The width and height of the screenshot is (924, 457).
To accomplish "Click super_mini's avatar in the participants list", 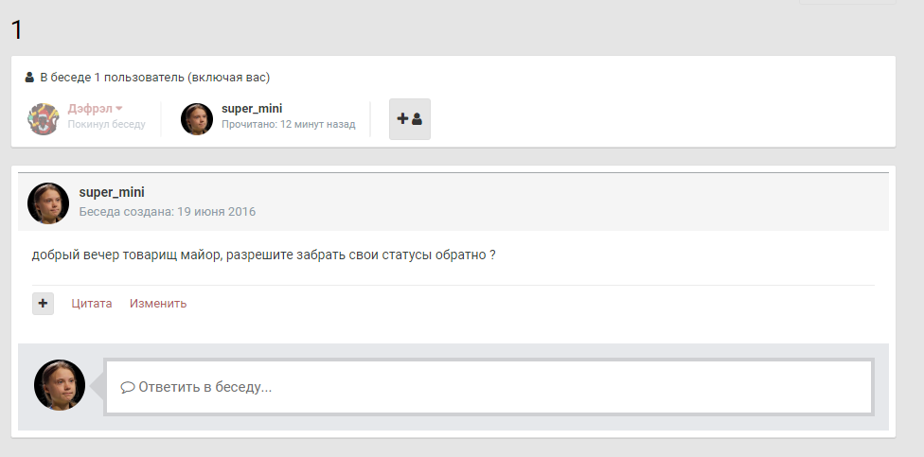I will [x=197, y=119].
